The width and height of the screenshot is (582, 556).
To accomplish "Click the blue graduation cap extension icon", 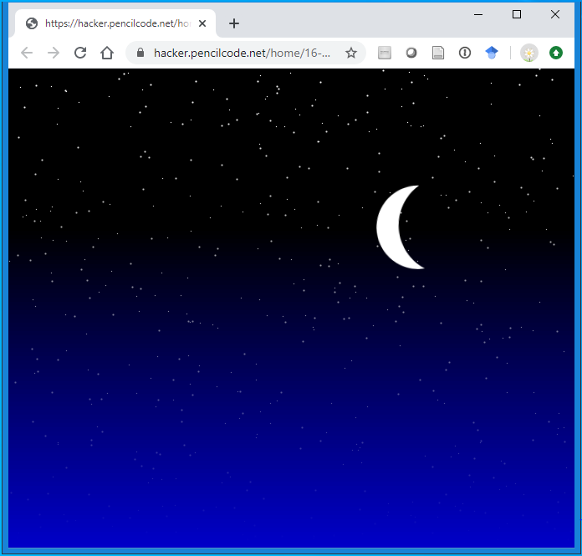I will click(x=492, y=53).
